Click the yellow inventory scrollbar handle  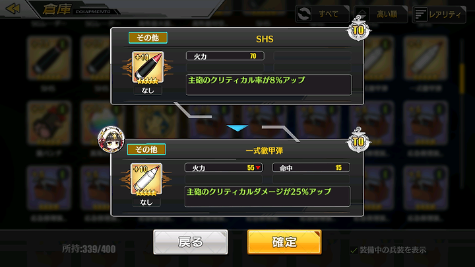pos(461,78)
